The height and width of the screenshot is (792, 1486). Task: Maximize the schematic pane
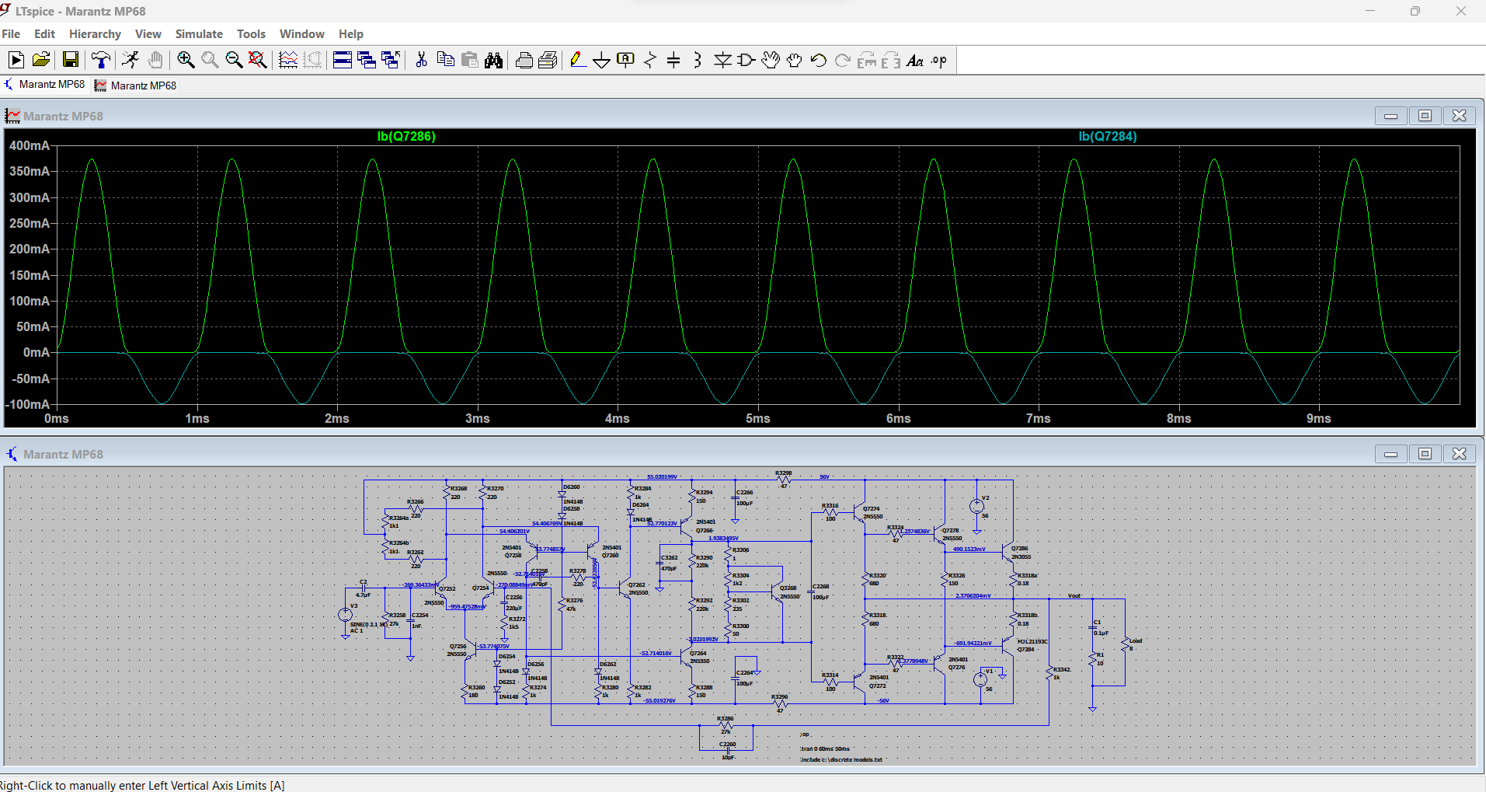point(1425,454)
